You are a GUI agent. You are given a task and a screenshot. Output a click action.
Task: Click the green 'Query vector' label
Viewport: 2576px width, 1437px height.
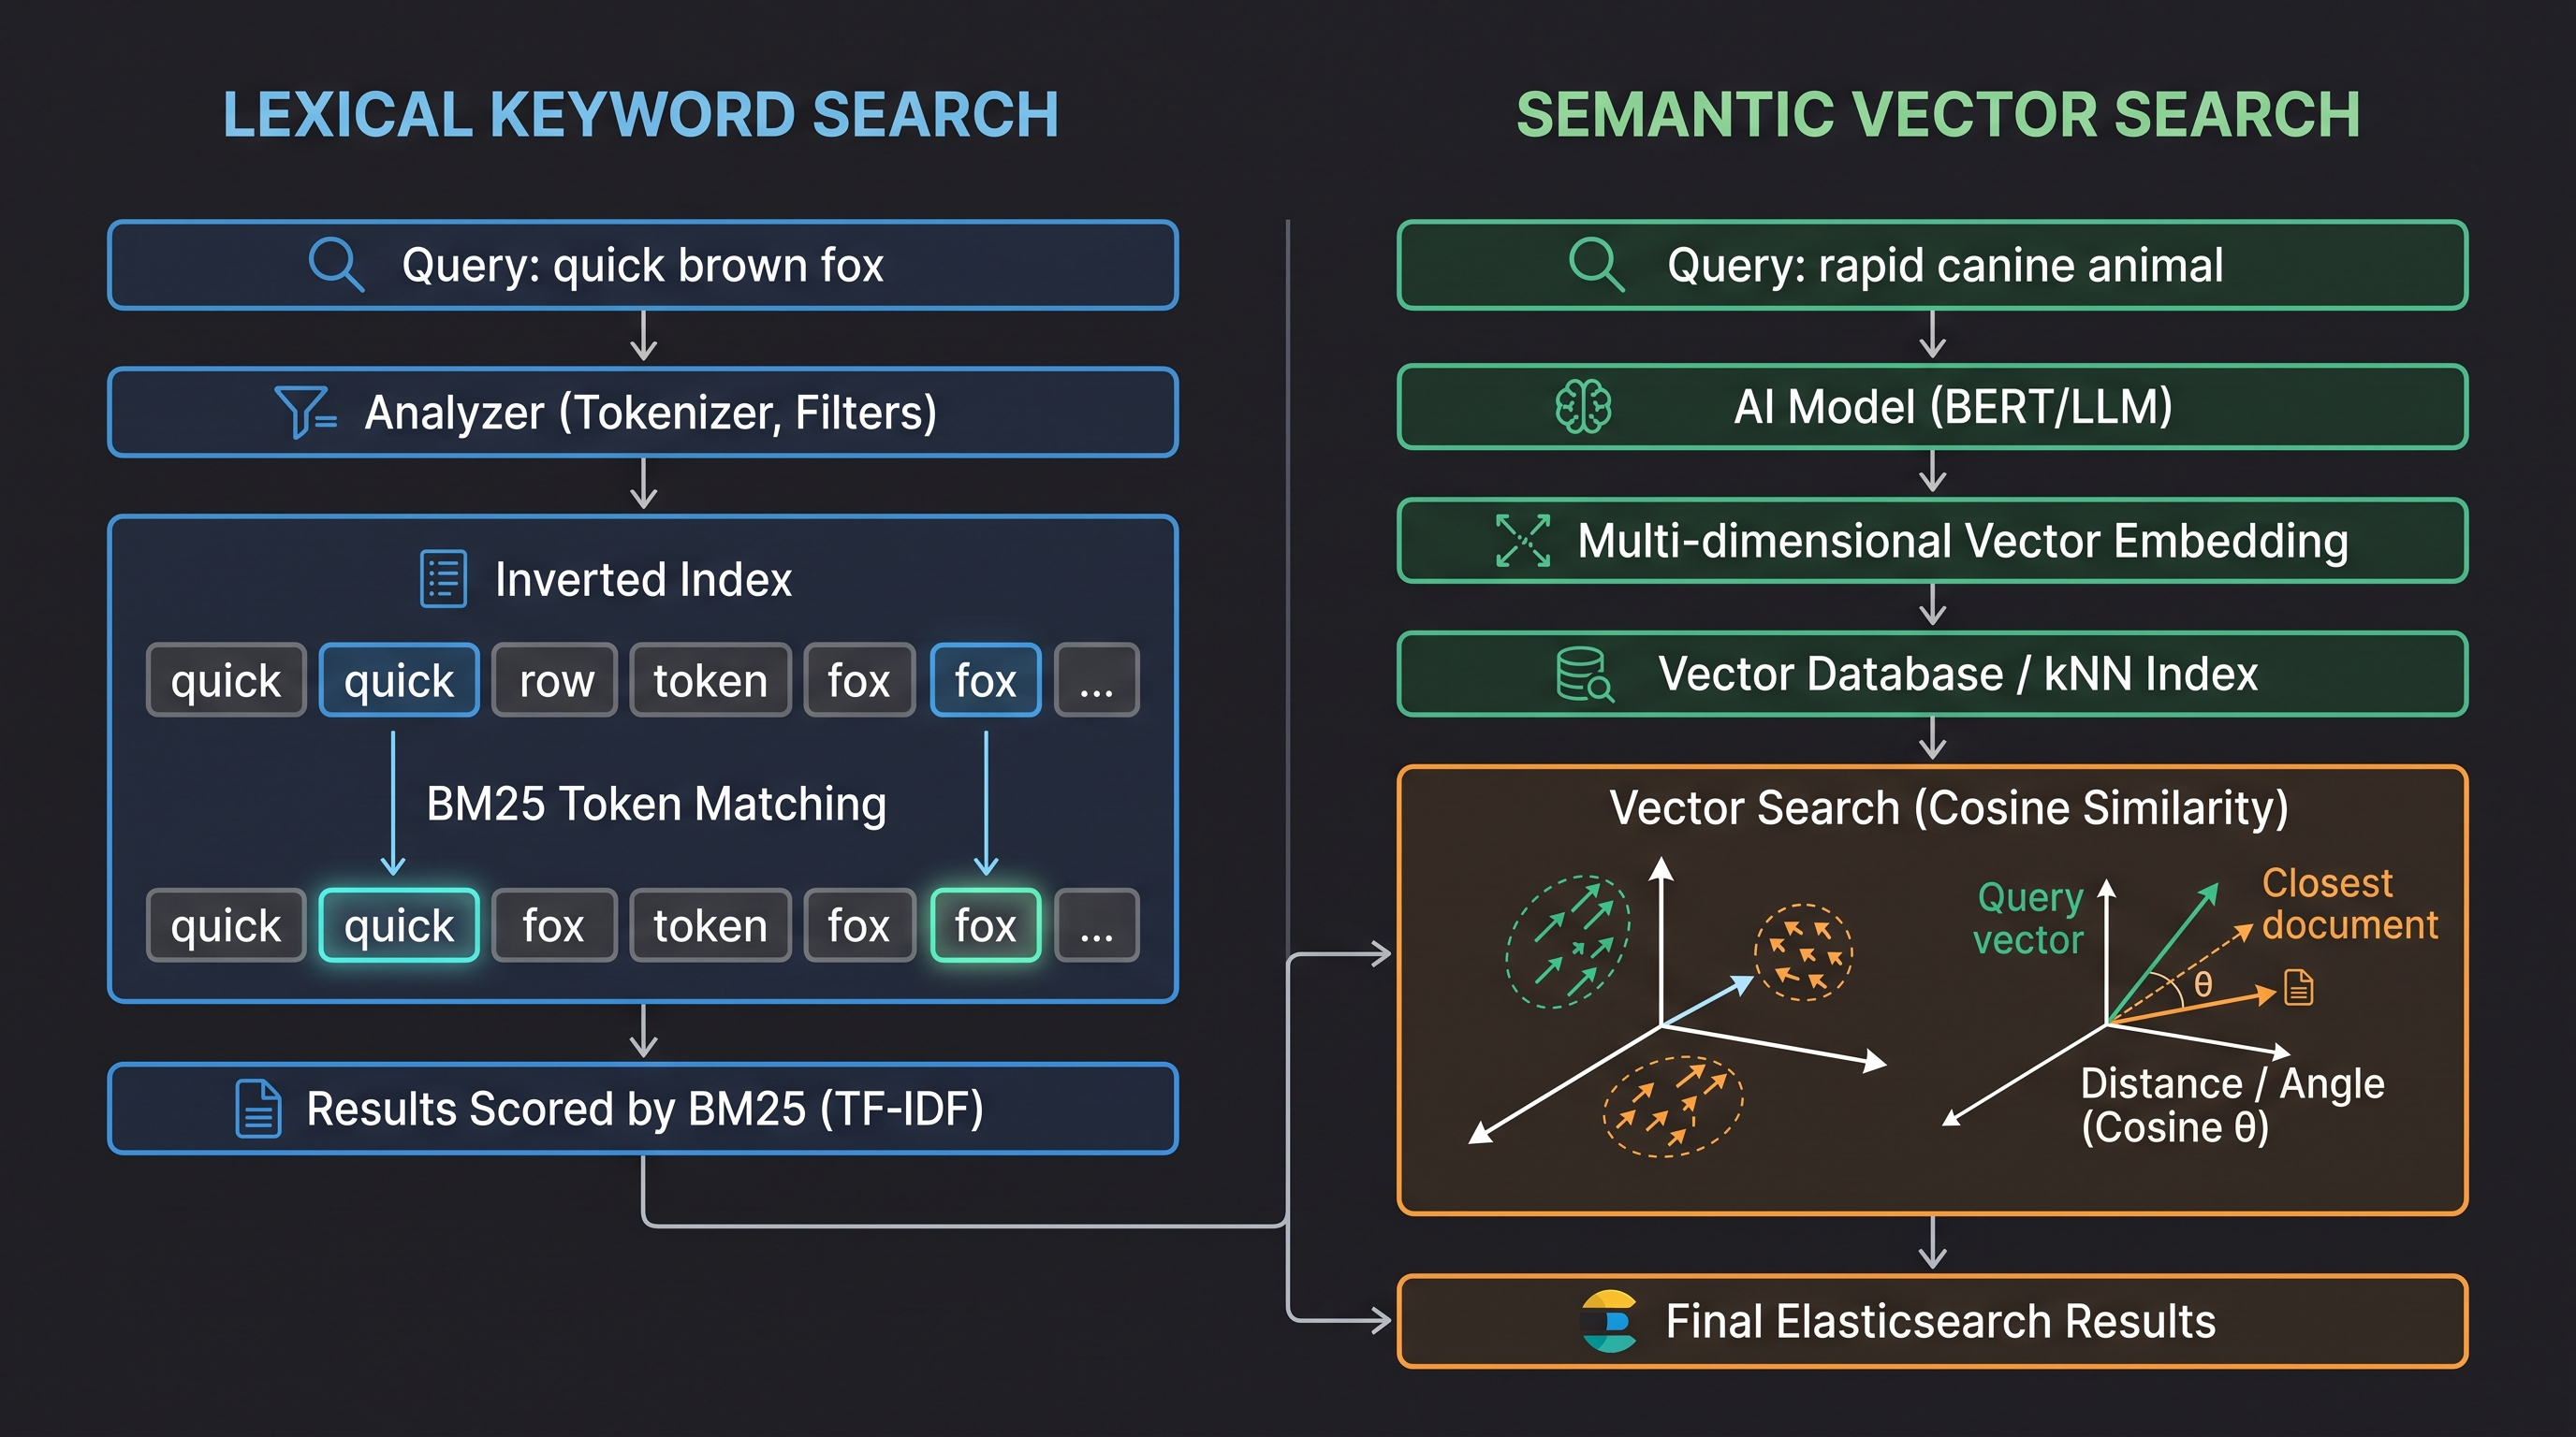(2029, 919)
